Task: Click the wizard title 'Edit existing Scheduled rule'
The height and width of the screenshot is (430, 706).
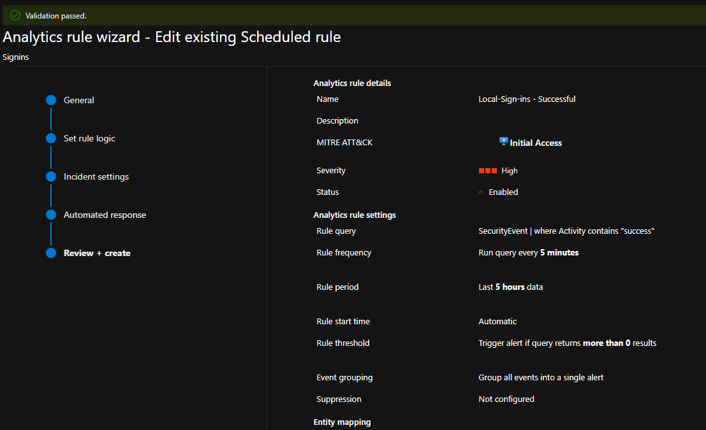Action: 247,37
